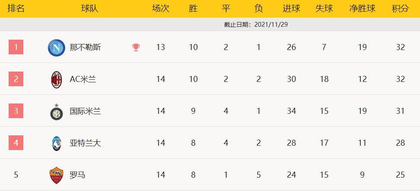This screenshot has width=420, height=191.
Task: Open the AC米兰 team link
Action: (83, 79)
